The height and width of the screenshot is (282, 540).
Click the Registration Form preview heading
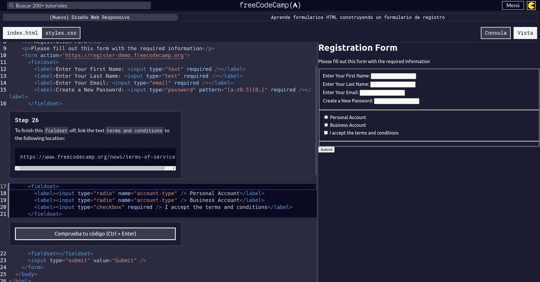pos(358,48)
